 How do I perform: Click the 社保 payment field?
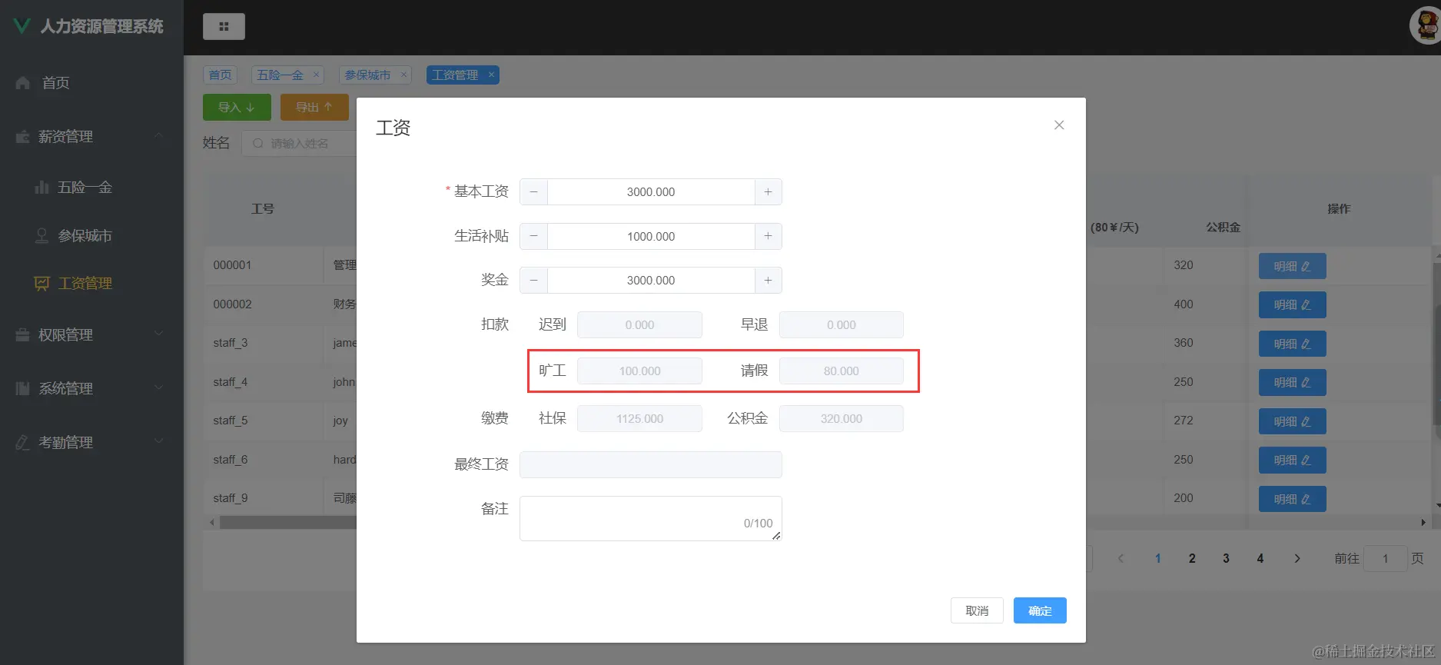pos(639,418)
